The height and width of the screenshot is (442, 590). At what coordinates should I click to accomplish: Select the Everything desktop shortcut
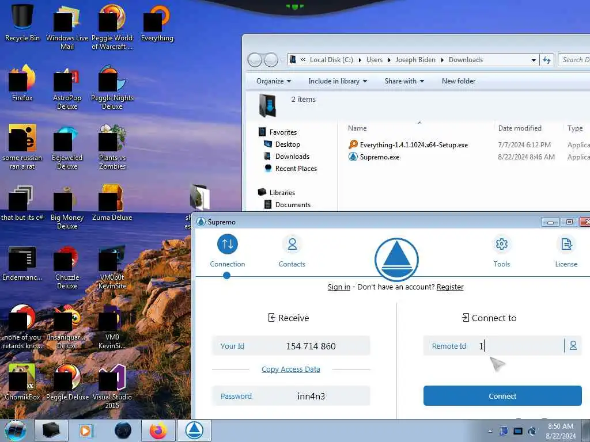157,22
